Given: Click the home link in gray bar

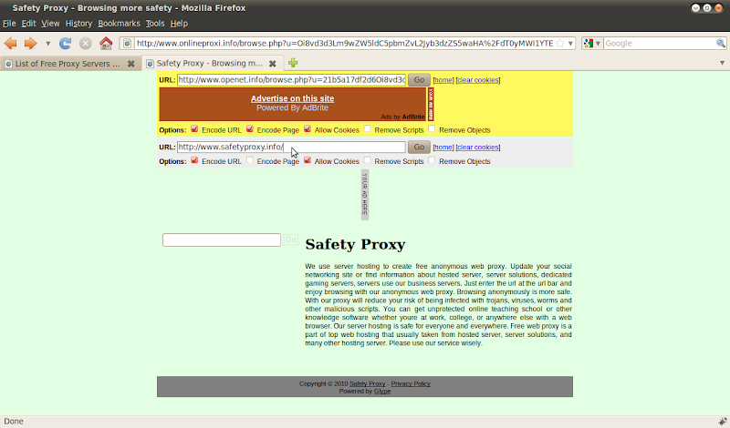Looking at the screenshot, I should [443, 148].
